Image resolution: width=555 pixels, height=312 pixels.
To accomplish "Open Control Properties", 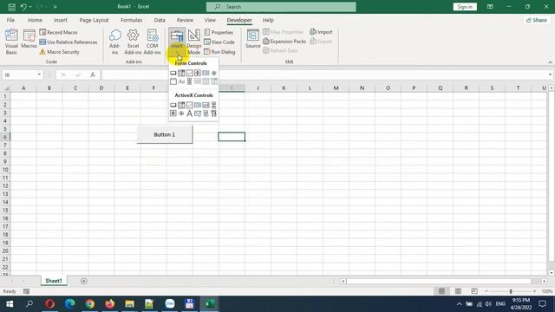I will 219,32.
